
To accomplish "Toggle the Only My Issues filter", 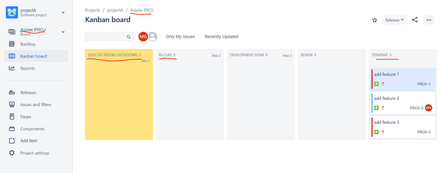I will pyautogui.click(x=180, y=37).
